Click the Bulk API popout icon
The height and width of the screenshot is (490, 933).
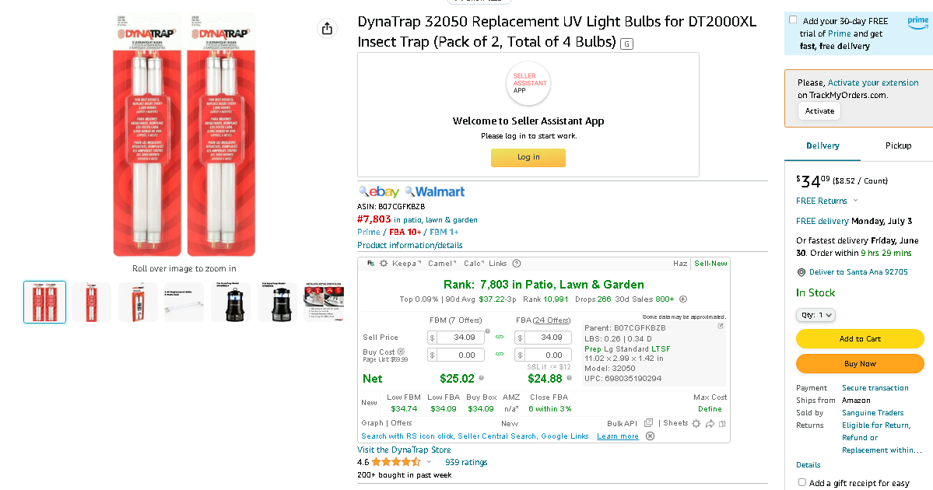648,423
